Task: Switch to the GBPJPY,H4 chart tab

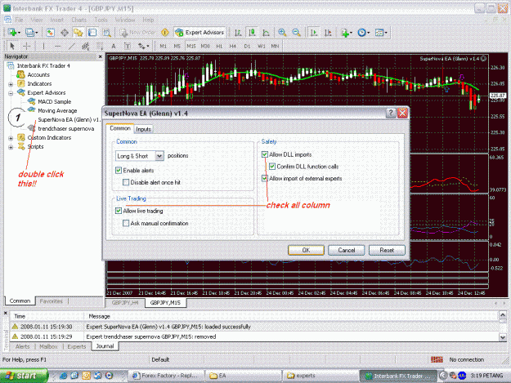Action: 125,303
